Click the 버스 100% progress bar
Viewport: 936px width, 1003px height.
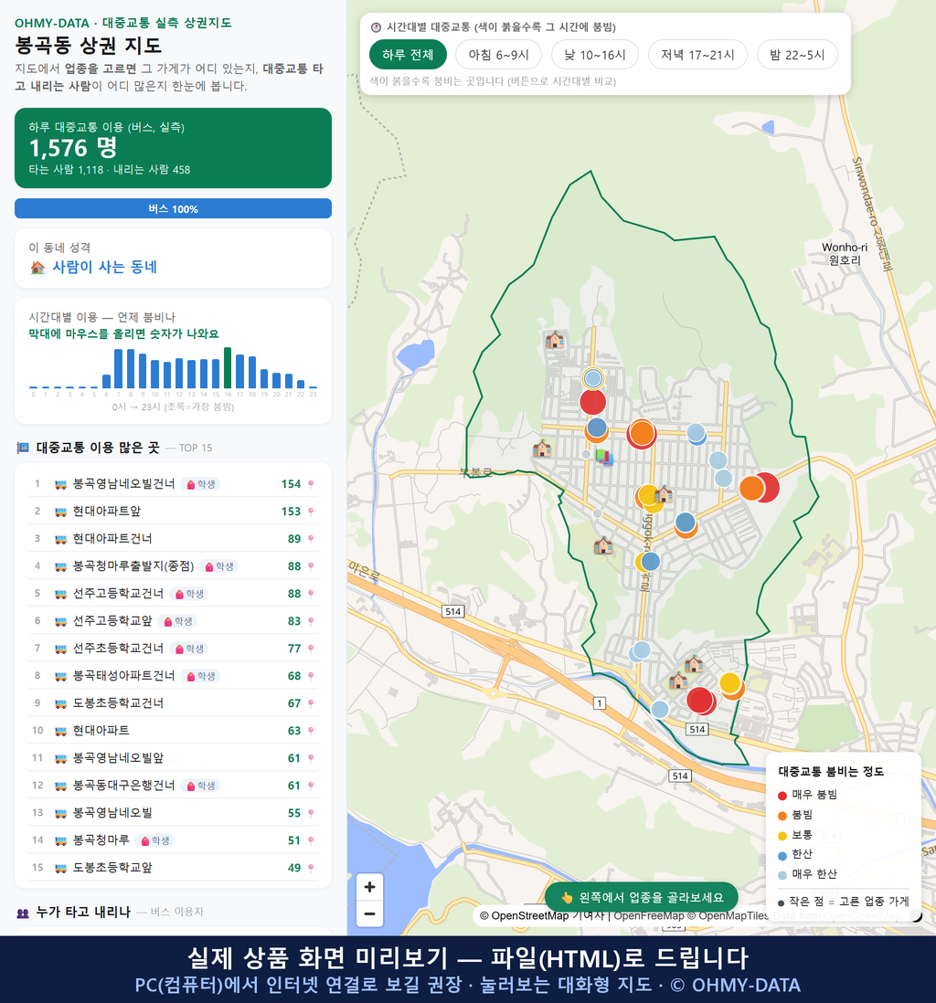(173, 209)
